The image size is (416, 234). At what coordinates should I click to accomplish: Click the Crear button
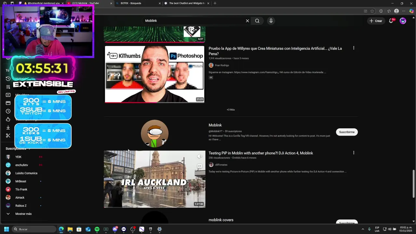coord(376,21)
